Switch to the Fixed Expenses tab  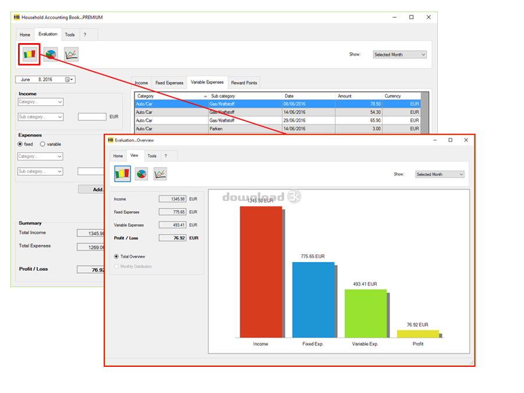pyautogui.click(x=169, y=83)
